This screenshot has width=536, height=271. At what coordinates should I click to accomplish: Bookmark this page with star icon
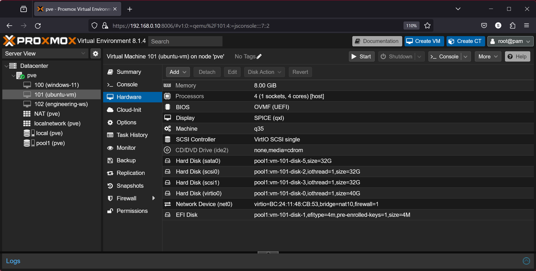tap(427, 26)
